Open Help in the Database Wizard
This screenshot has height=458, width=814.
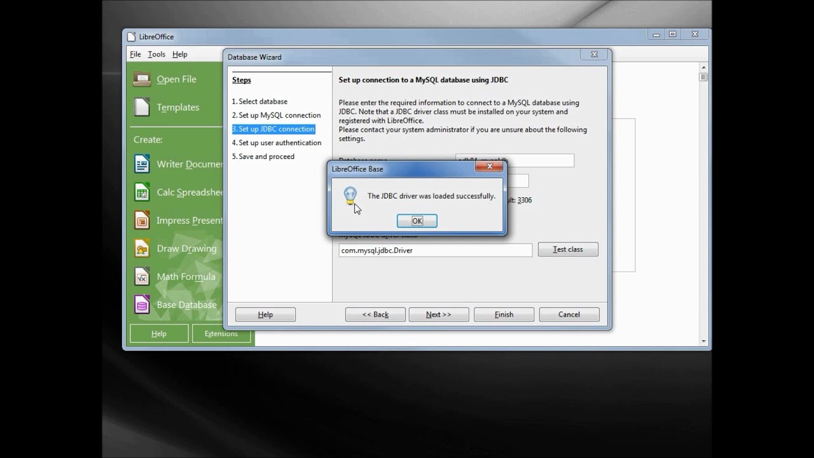(x=265, y=314)
